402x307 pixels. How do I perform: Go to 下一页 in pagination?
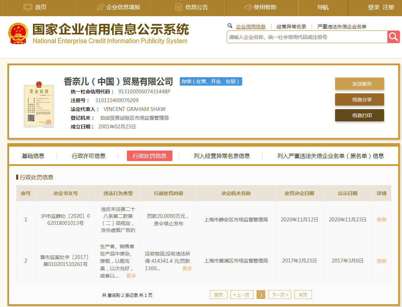[x=280, y=295]
